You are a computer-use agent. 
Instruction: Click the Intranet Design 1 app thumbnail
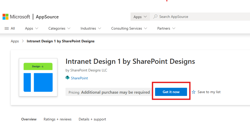tap(38, 77)
